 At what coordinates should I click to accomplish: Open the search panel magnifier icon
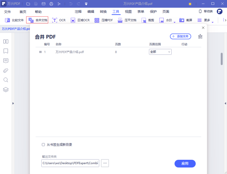tap(6, 80)
